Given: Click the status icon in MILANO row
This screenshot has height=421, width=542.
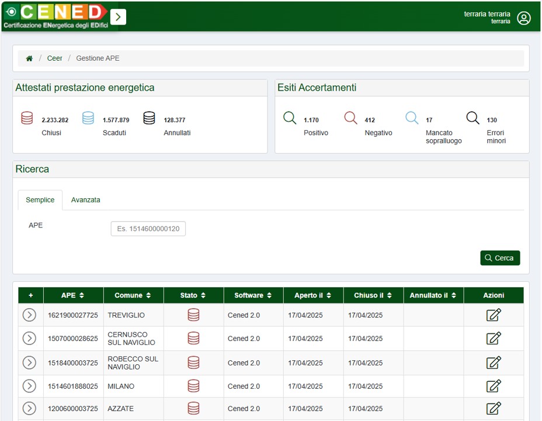Looking at the screenshot, I should click(193, 386).
